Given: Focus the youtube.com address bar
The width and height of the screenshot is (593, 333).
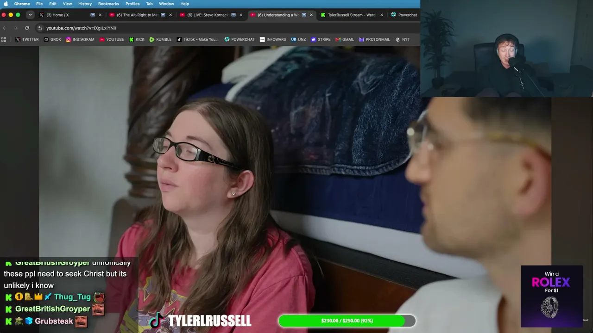Looking at the screenshot, I should [x=227, y=28].
